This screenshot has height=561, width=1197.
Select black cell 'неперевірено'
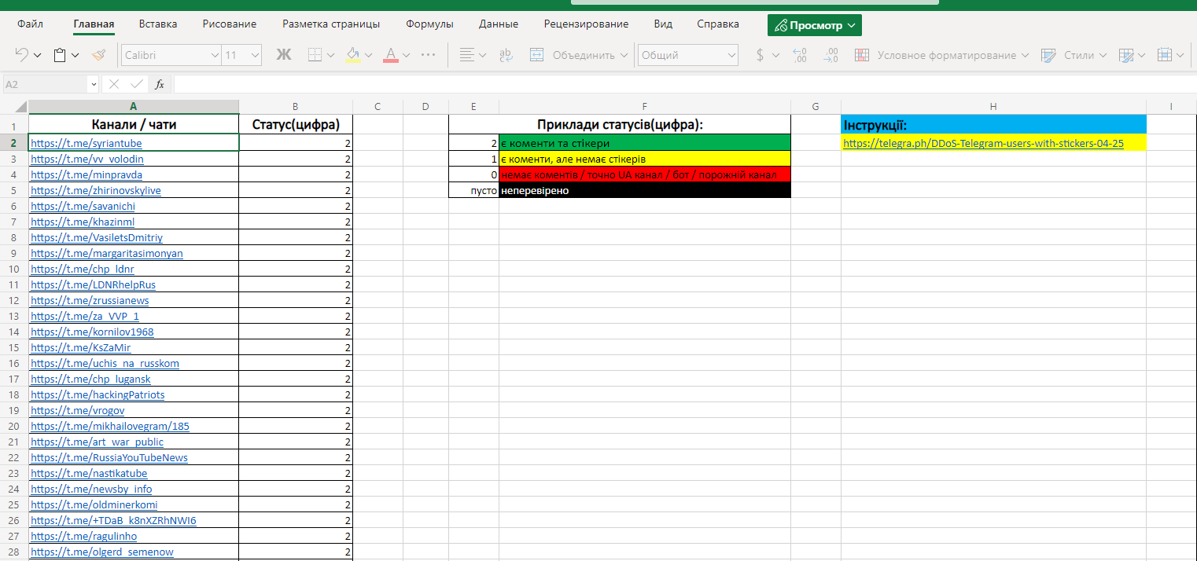coord(645,190)
